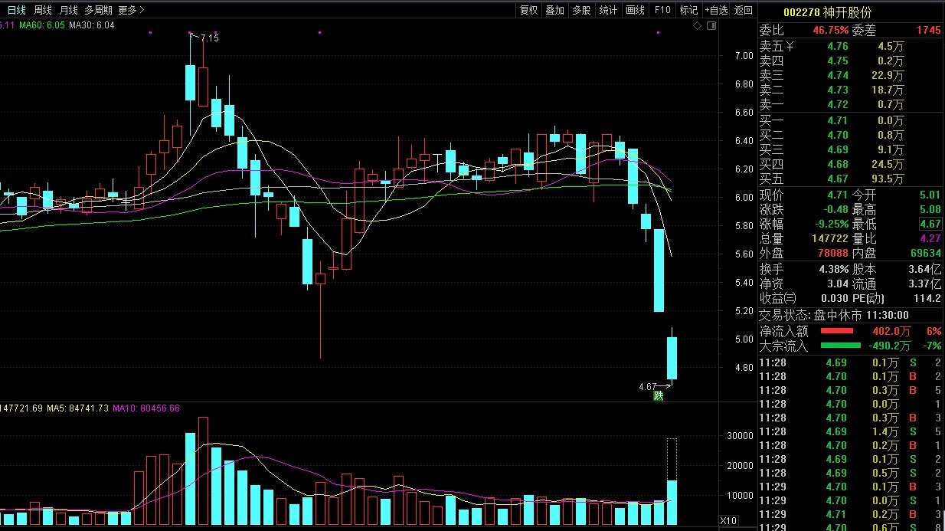
Task: Select the 11:28 tick trade of 1.4万
Action: (850, 431)
